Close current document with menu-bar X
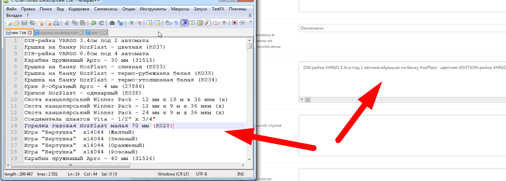This screenshot has width=506, height=181. (x=250, y=15)
